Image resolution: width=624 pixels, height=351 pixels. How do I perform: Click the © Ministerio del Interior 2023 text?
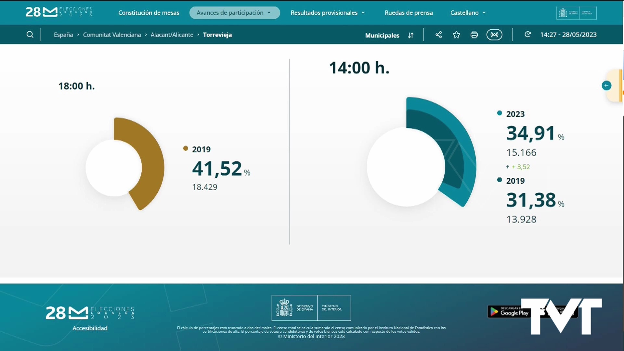[311, 336]
